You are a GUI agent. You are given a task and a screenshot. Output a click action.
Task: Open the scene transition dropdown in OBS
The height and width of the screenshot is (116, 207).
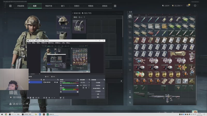(x=85, y=82)
